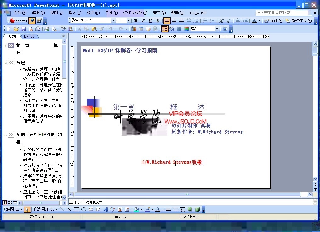Toggle bold formatting on selected text

pos(135,20)
